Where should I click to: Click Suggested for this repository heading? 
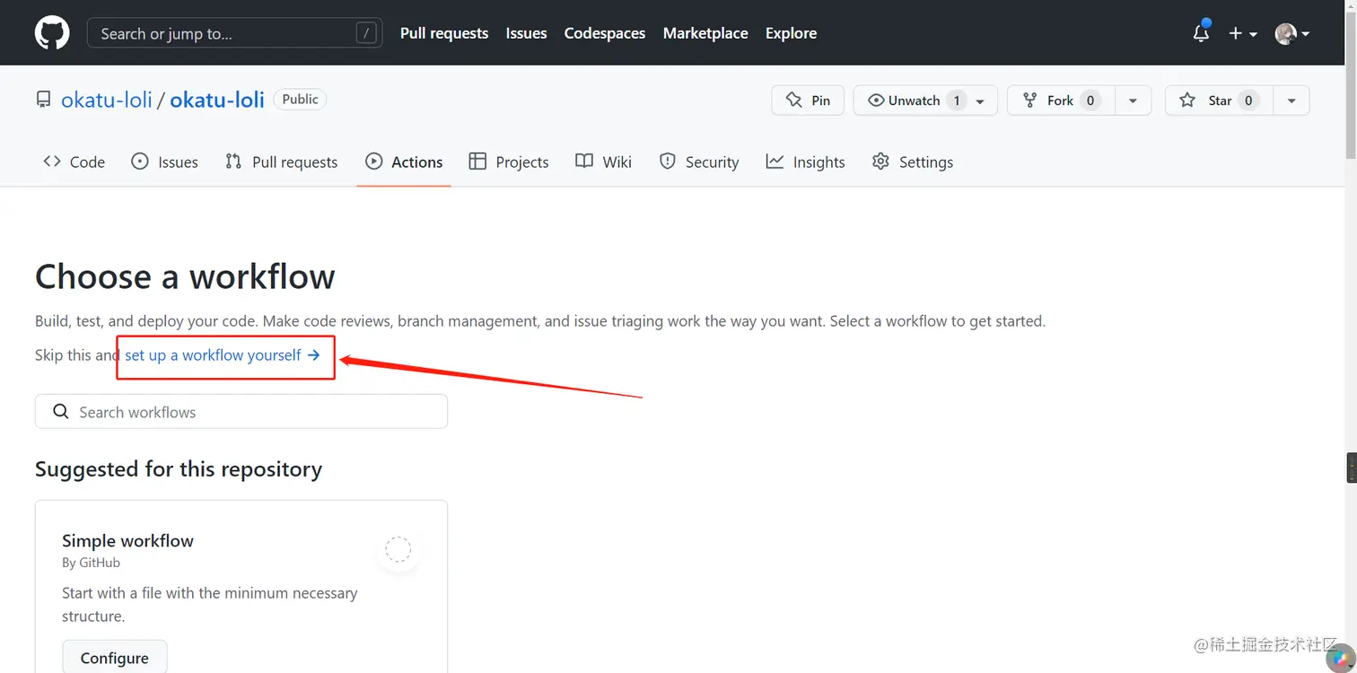click(179, 469)
